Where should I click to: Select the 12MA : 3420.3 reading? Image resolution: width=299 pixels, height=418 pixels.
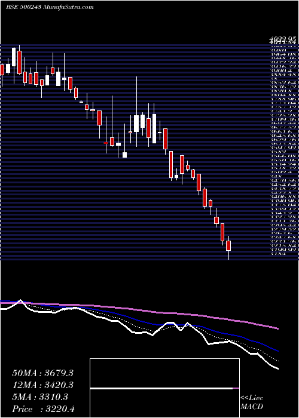pyautogui.click(x=42, y=385)
